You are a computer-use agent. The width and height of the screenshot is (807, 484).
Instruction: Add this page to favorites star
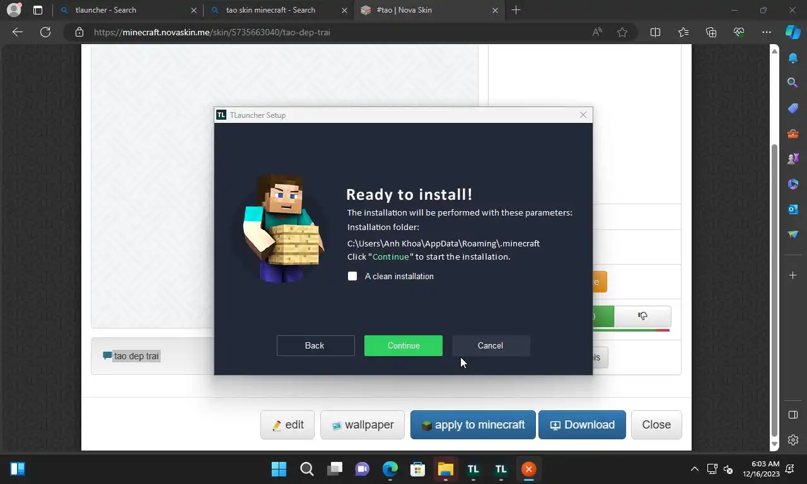tap(622, 32)
